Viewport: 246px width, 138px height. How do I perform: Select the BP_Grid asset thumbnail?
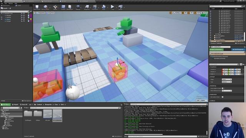click(48, 114)
